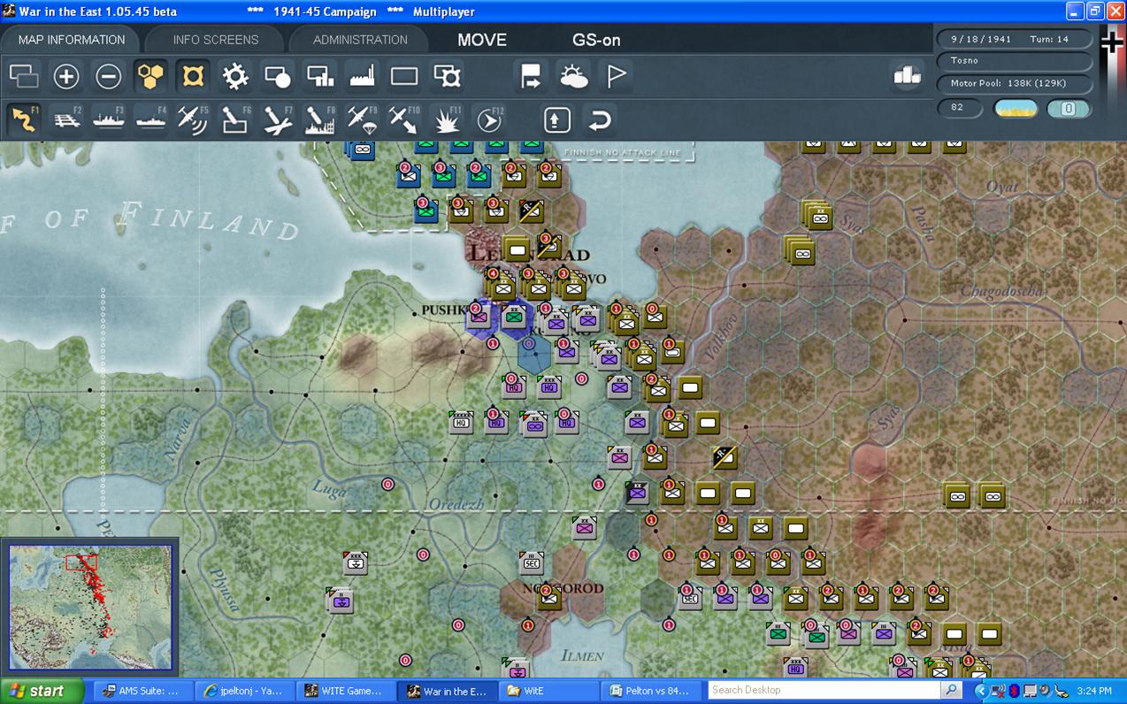Toggle the rectangle-with-circle overlay icon
This screenshot has width=1127, height=704.
(278, 77)
